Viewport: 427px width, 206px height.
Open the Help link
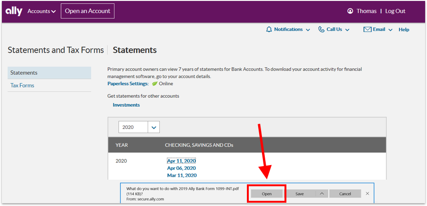(404, 30)
